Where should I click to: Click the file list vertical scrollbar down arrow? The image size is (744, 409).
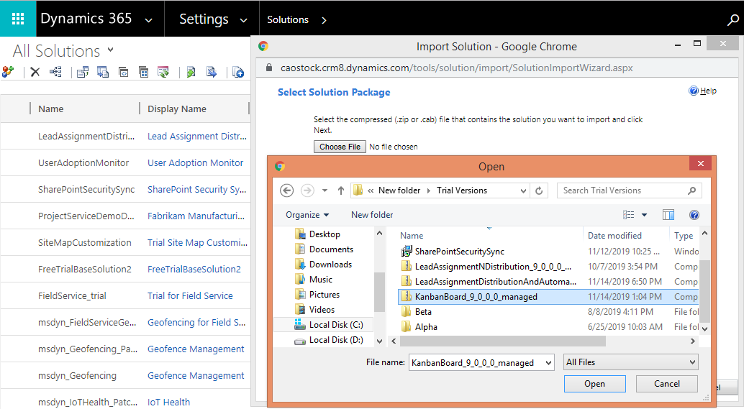(x=704, y=328)
